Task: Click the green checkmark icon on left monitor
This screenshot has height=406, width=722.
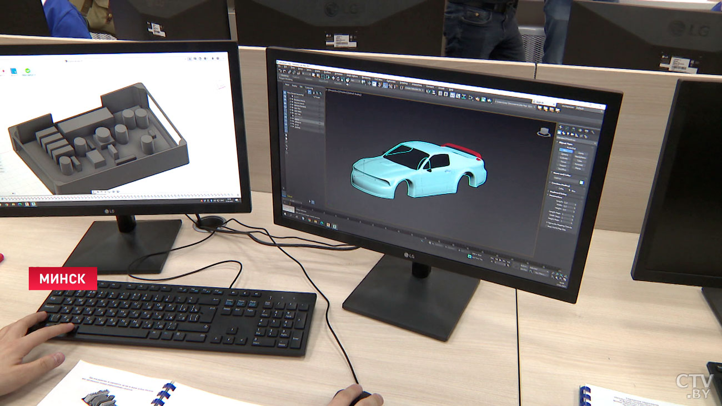Action: pos(28,71)
